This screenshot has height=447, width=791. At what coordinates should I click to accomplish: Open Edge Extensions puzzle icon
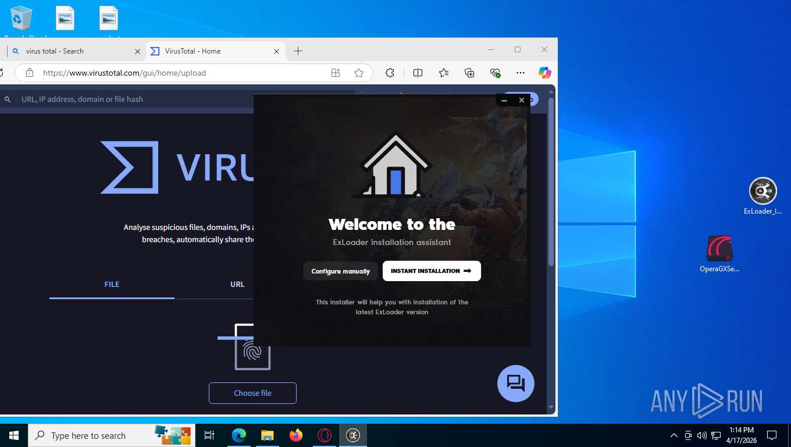click(x=390, y=73)
